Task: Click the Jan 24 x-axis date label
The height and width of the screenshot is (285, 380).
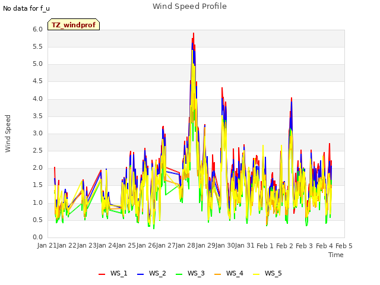Action: point(107,245)
